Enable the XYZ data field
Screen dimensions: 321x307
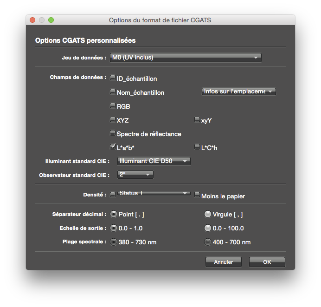(x=112, y=119)
